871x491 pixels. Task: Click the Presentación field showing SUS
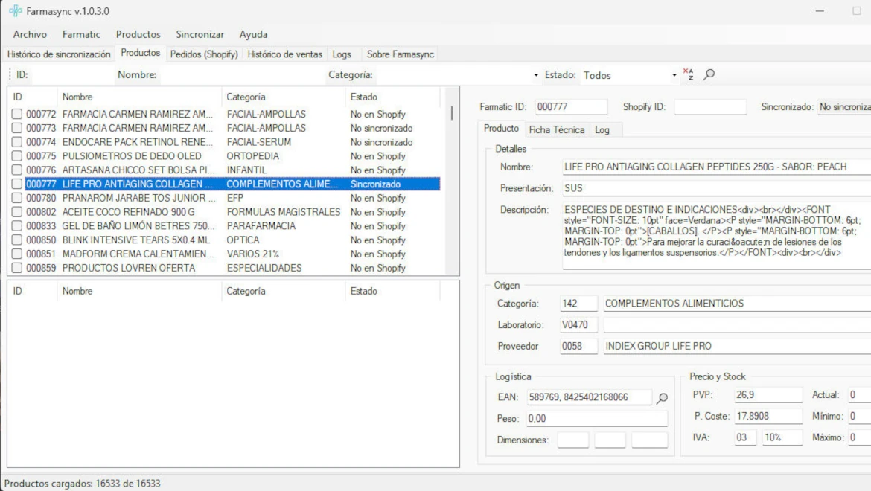pos(717,189)
